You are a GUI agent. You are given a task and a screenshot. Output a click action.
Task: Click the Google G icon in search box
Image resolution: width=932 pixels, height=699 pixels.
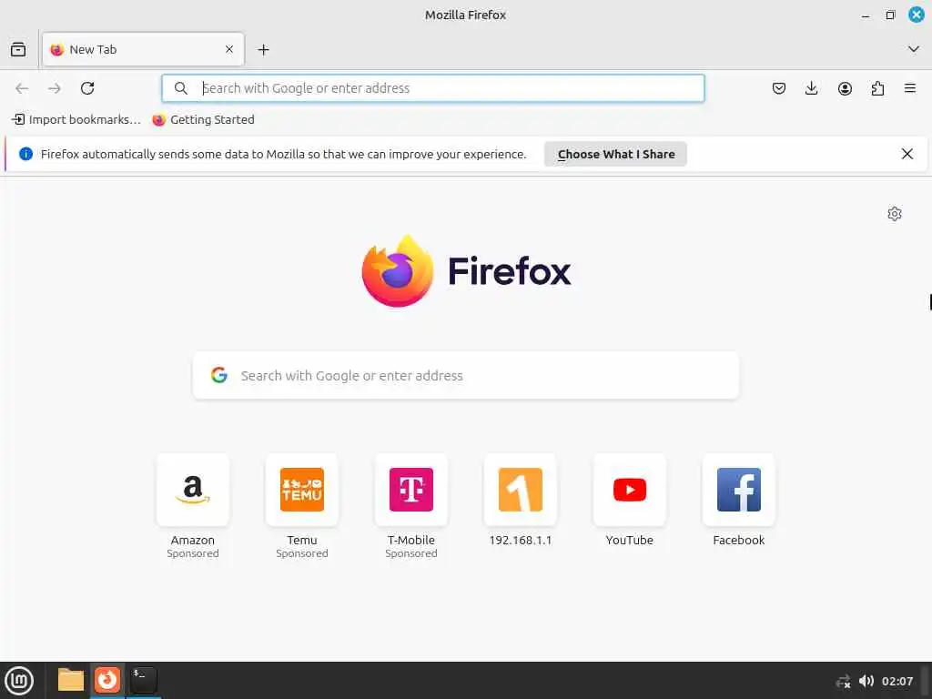pos(219,375)
